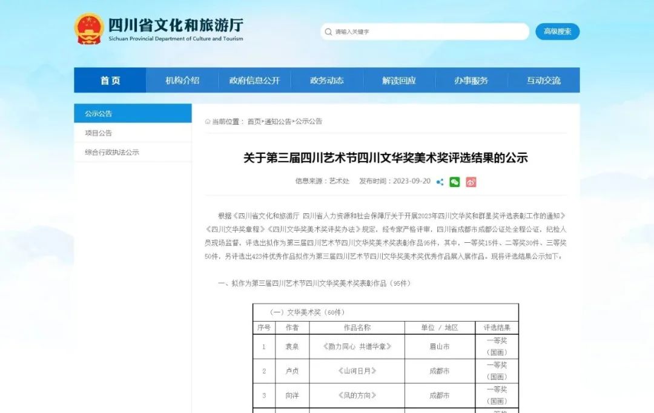Viewport: 654px width, 413px height.
Task: Click the home icon in breadcrumb
Action: click(208, 121)
